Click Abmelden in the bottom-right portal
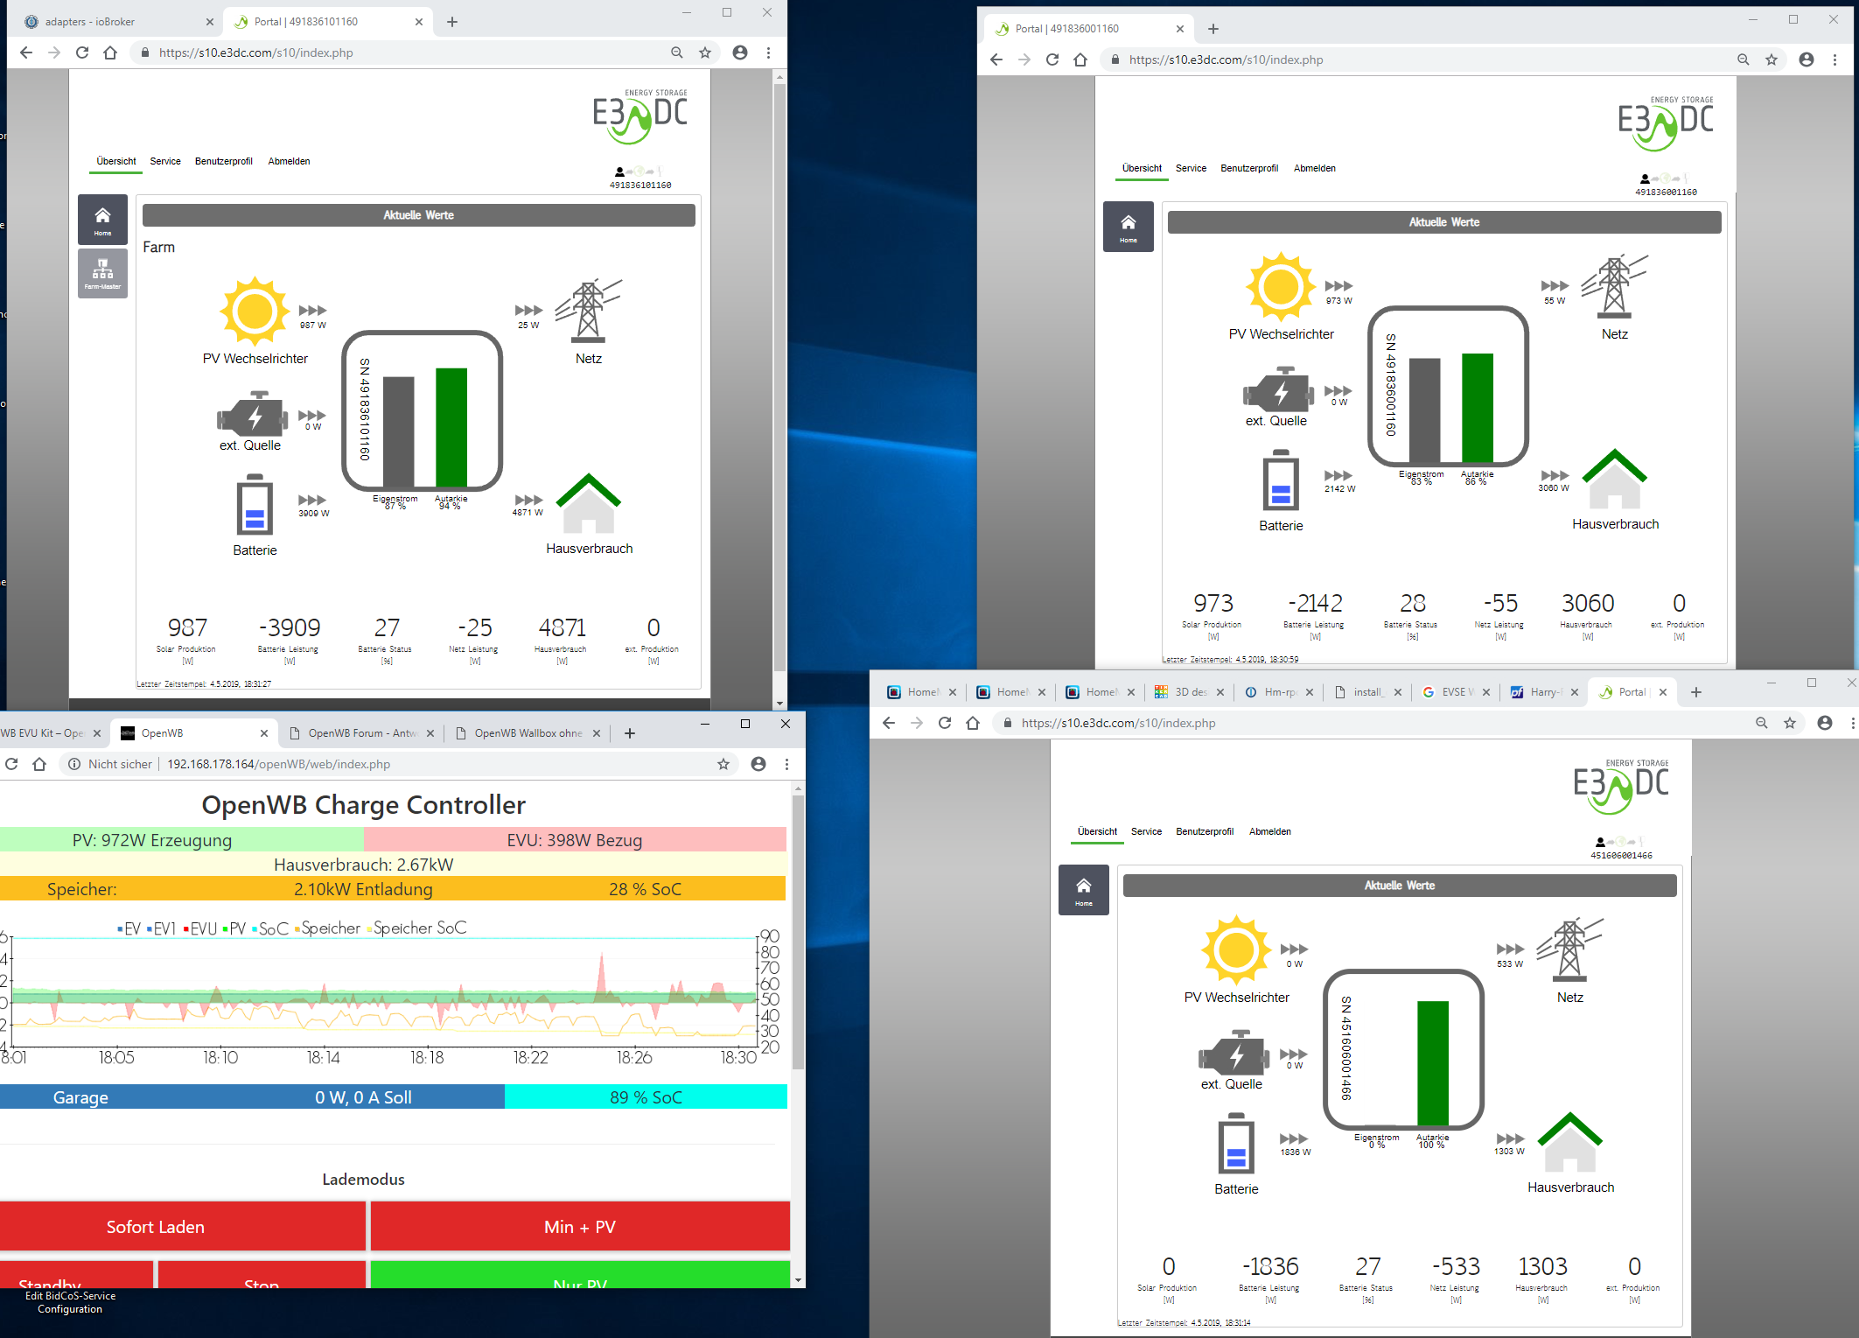 (1269, 831)
